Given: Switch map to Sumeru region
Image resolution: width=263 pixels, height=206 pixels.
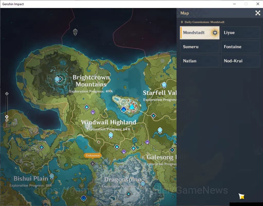Looking at the screenshot, I should point(200,47).
